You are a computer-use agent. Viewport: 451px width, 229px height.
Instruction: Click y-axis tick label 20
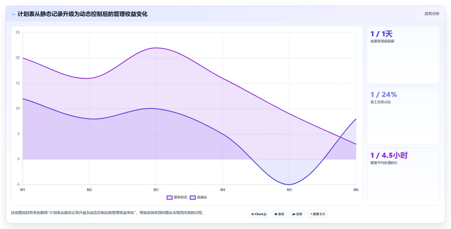[18, 58]
